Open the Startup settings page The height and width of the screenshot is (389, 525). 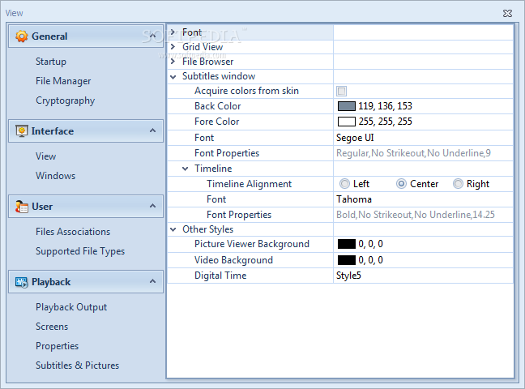pyautogui.click(x=51, y=62)
